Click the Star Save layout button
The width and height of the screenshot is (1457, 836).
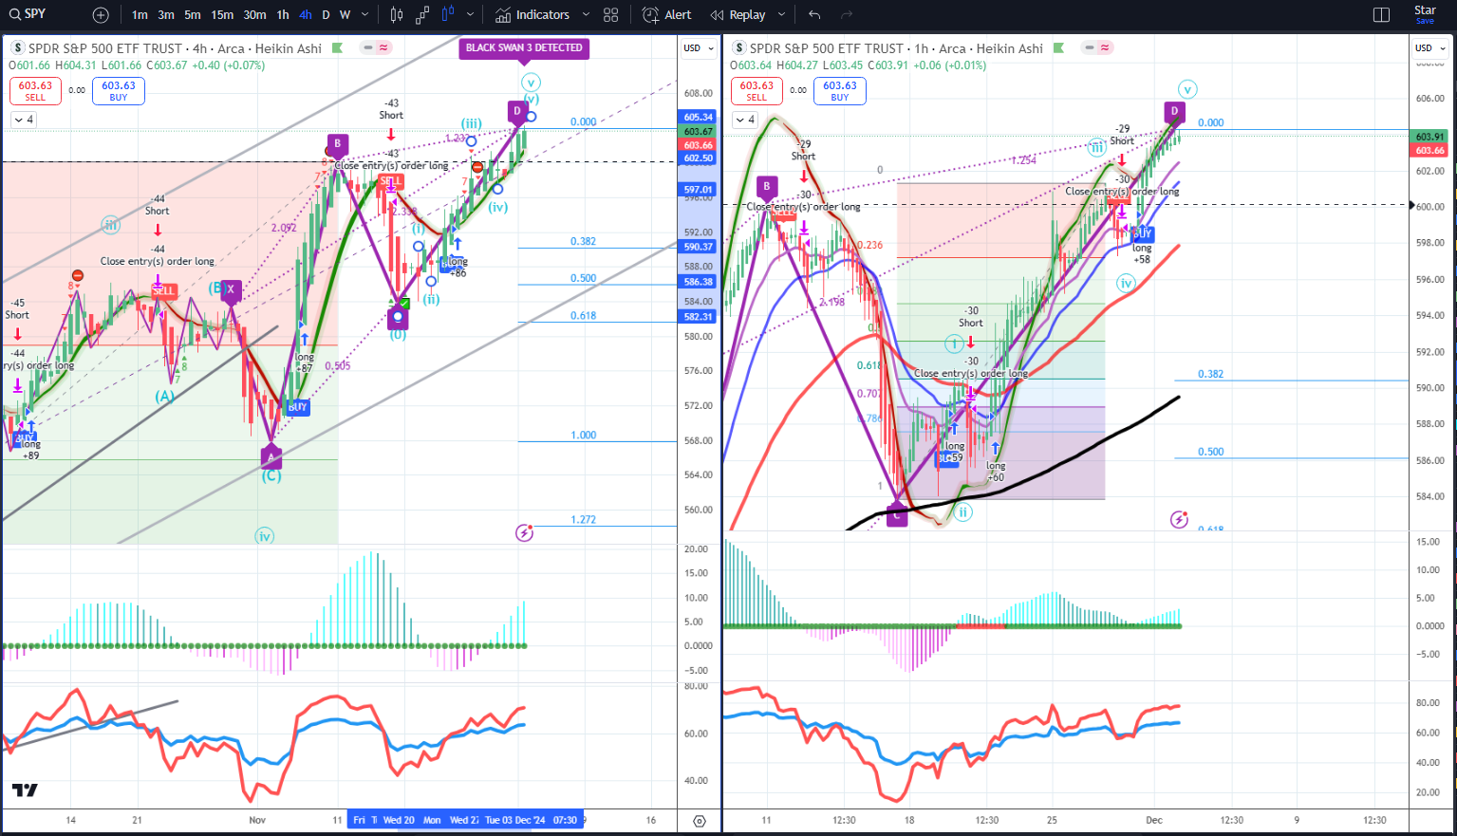pyautogui.click(x=1425, y=14)
